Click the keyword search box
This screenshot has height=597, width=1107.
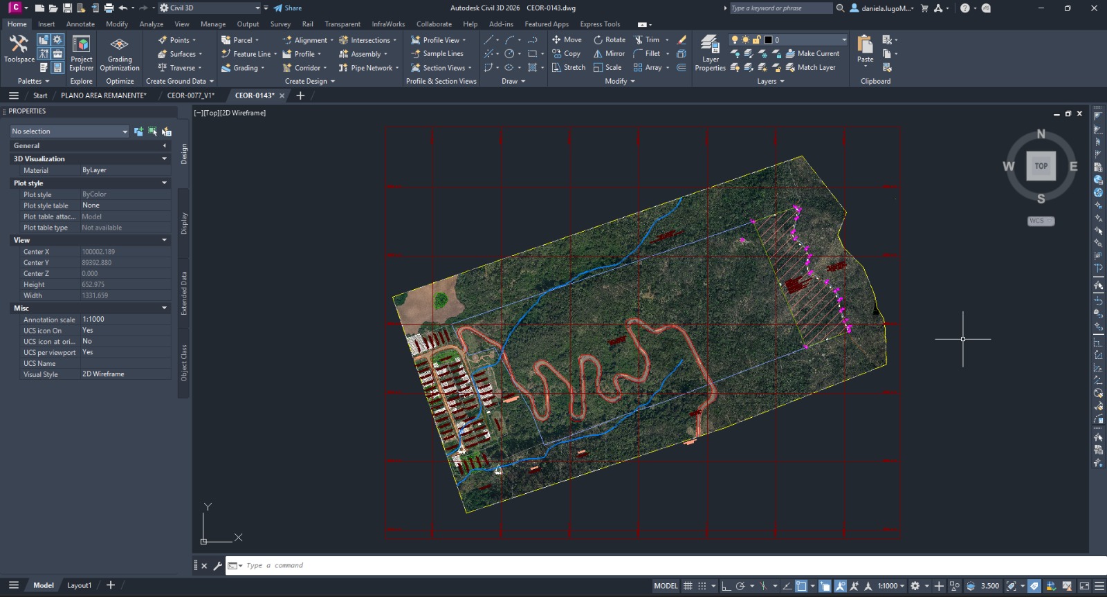[x=780, y=8]
